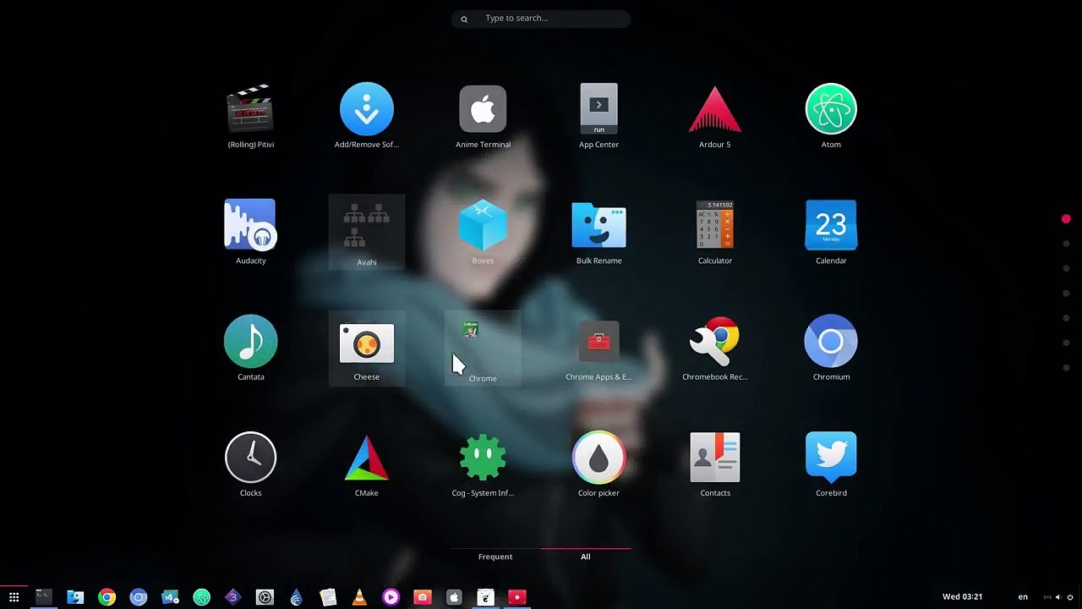The image size is (1082, 609).
Task: Open the red camera screenshot app in the taskbar
Action: [x=423, y=597]
